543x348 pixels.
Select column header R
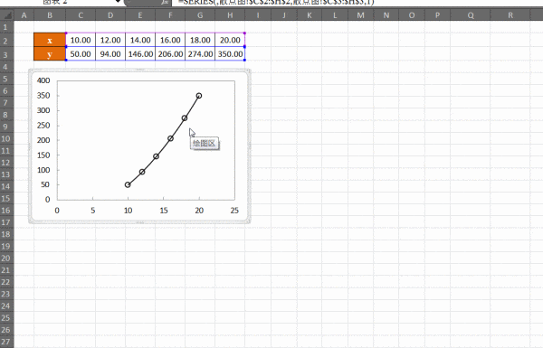pyautogui.click(x=510, y=15)
